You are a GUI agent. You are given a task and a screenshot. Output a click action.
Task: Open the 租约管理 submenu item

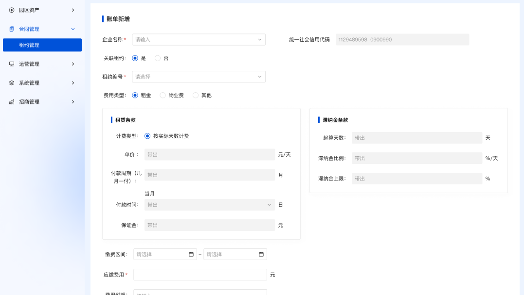point(42,45)
